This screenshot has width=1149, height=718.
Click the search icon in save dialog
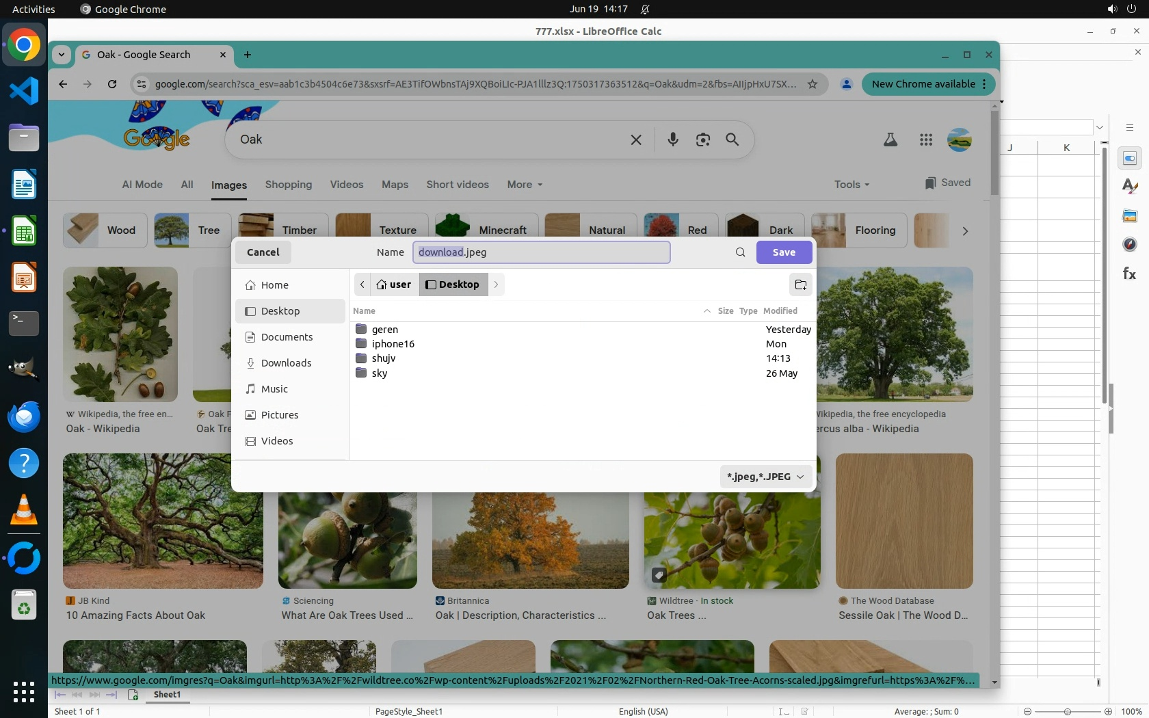(x=740, y=252)
